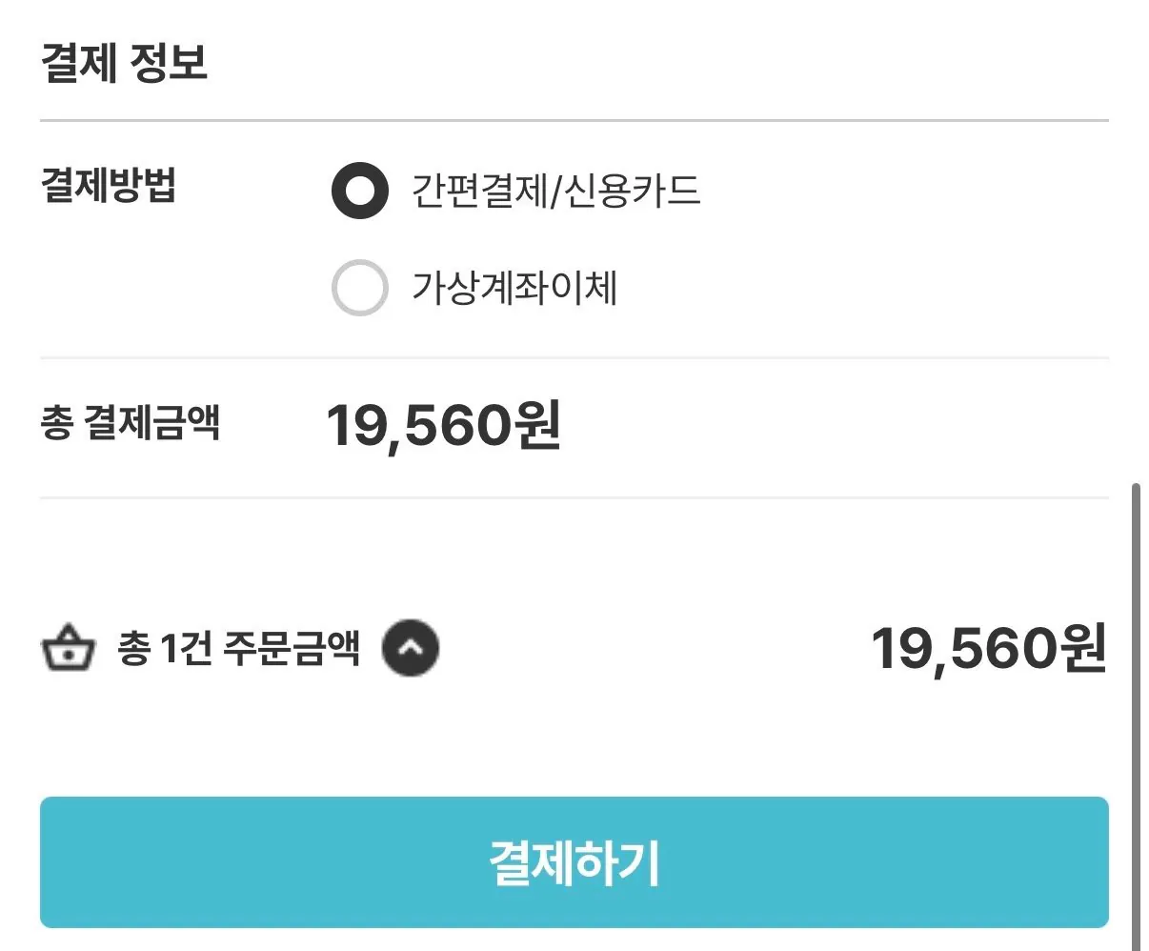
Task: Choose the 가상계좌이체 radio button
Action: (359, 288)
